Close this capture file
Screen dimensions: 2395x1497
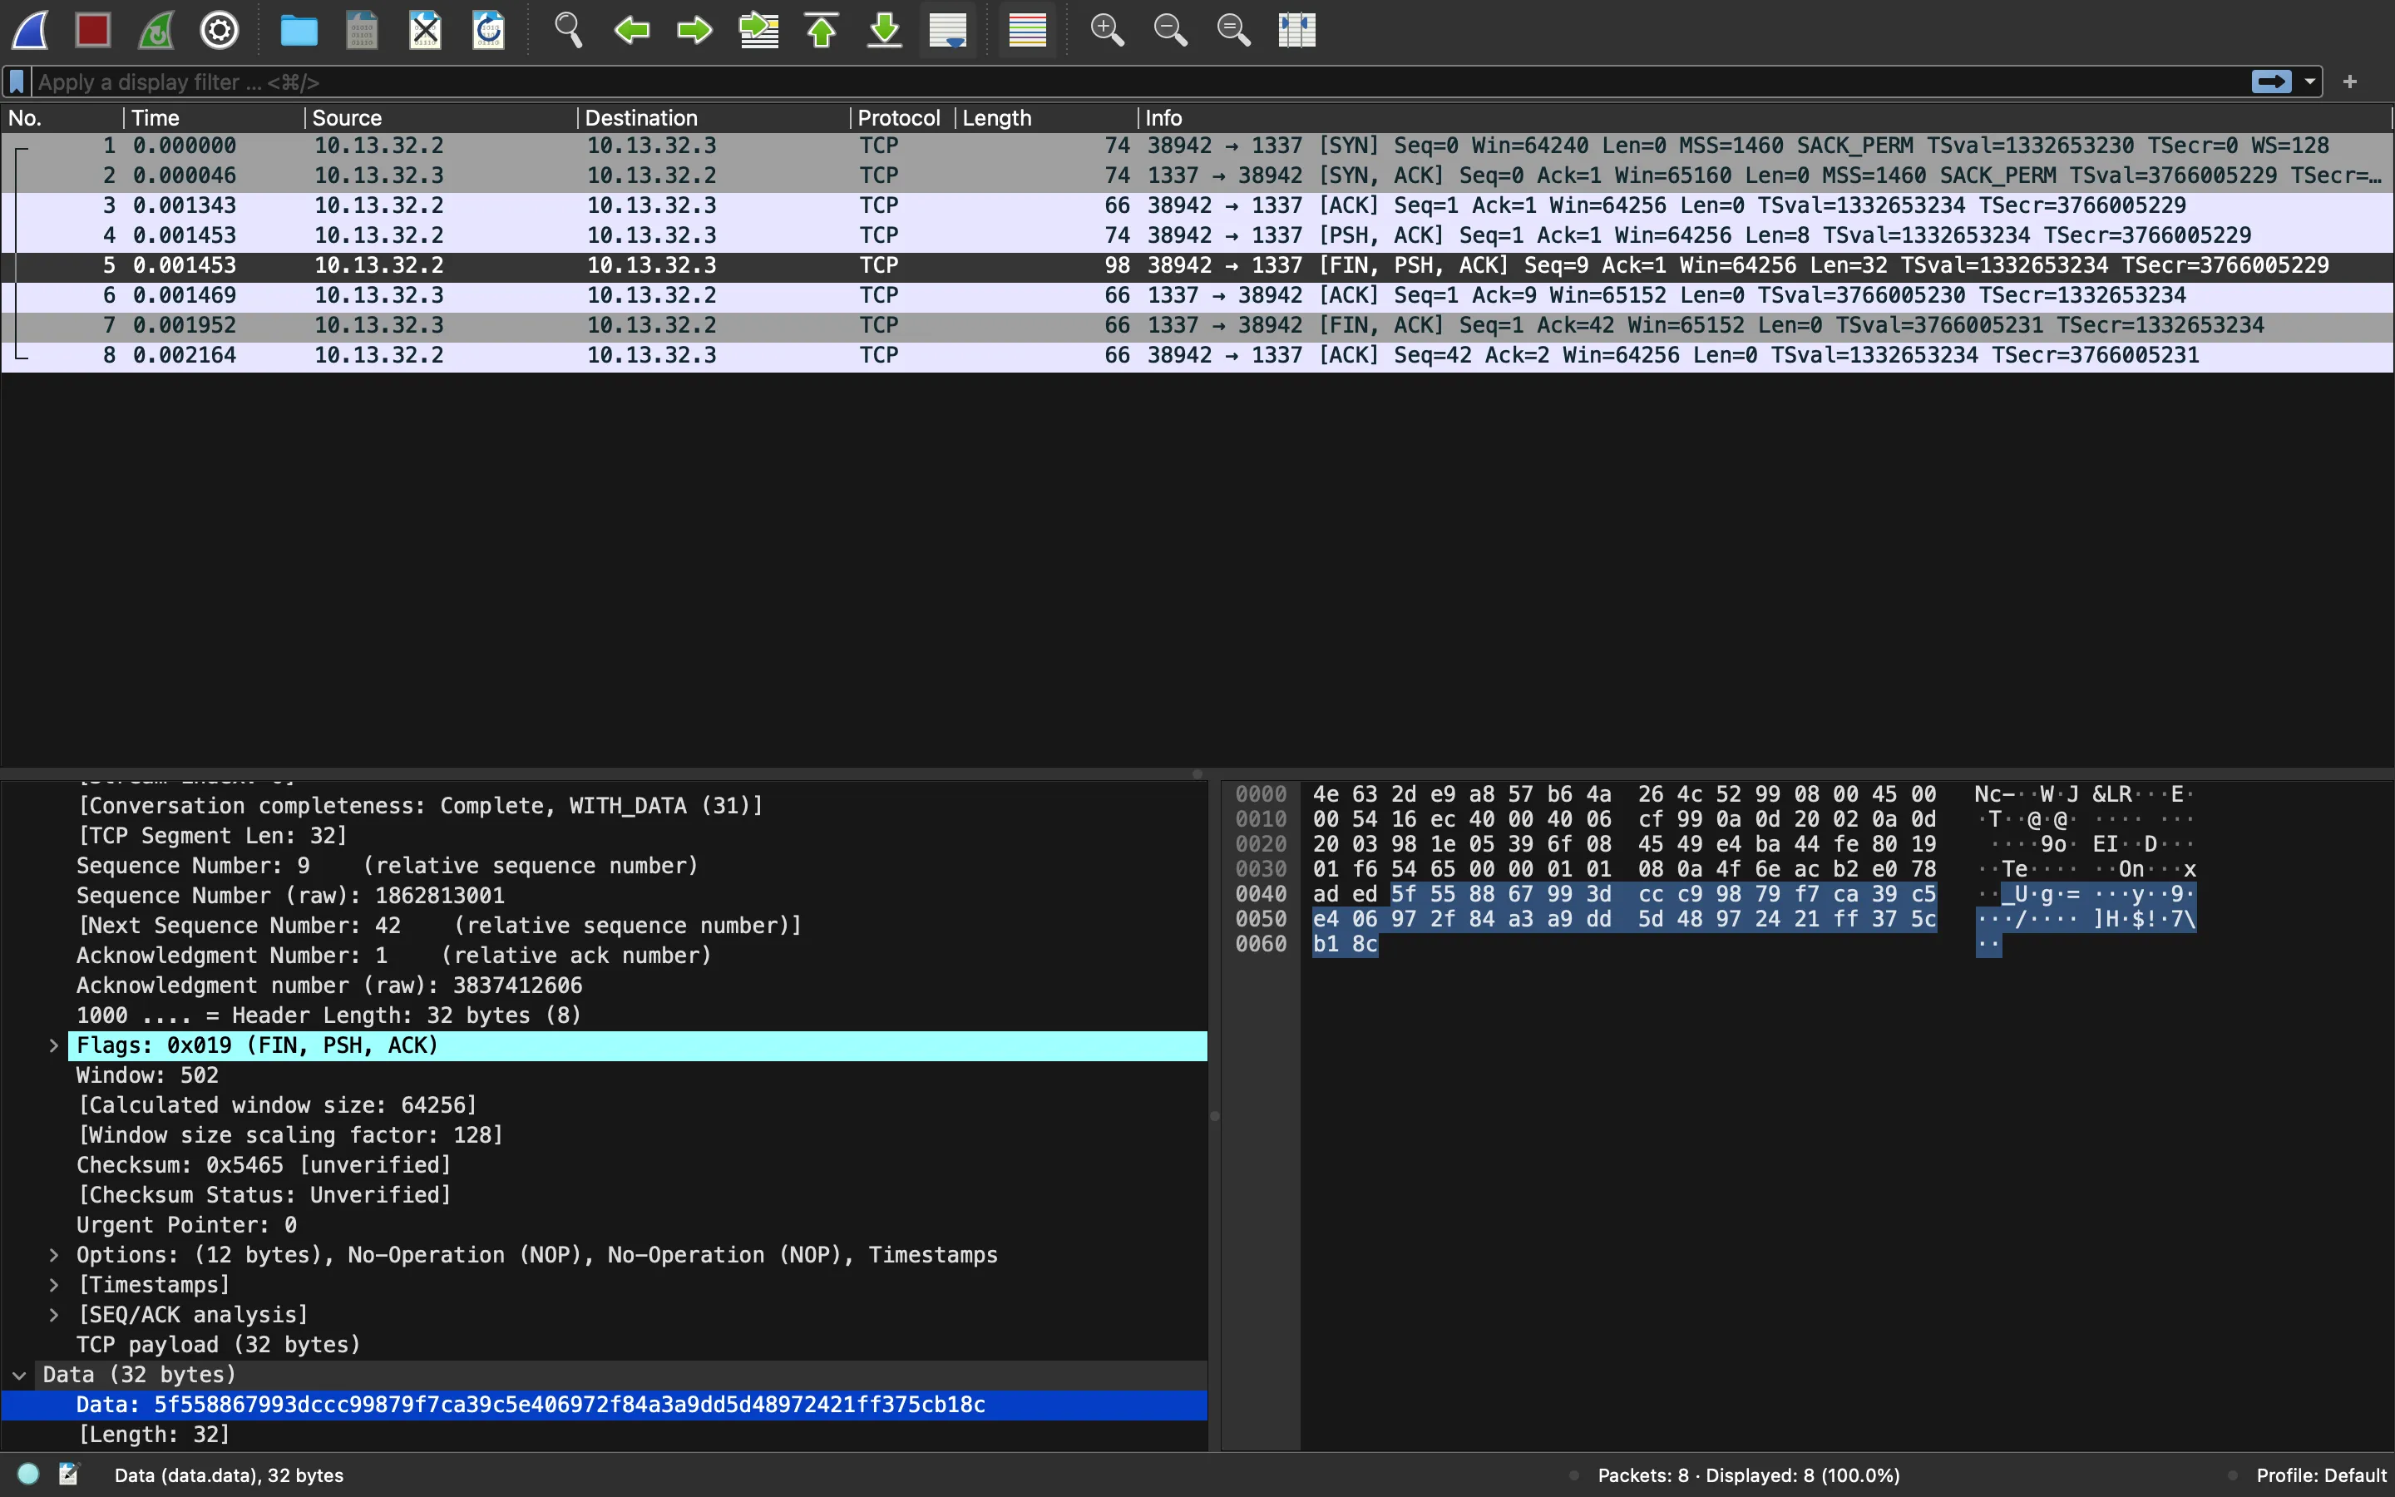(426, 31)
